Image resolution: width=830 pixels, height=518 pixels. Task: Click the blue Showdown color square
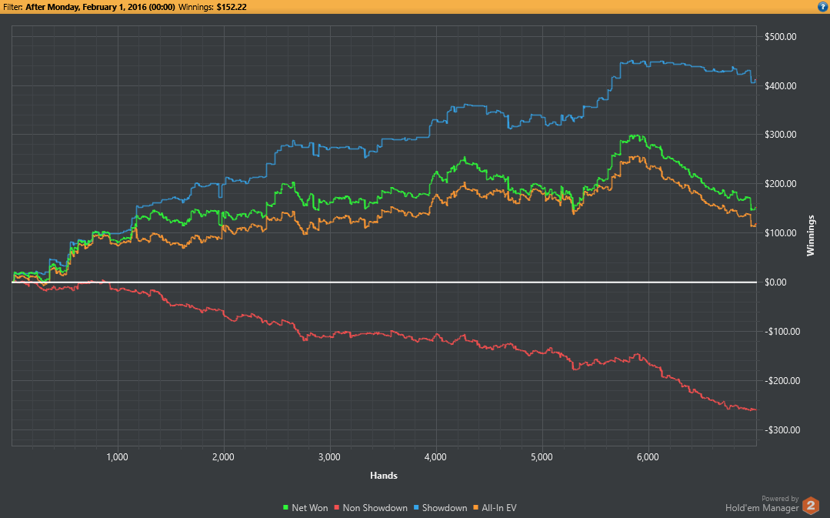416,507
